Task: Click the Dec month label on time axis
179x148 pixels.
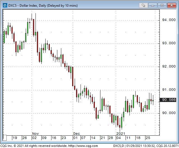Action: coord(76,134)
